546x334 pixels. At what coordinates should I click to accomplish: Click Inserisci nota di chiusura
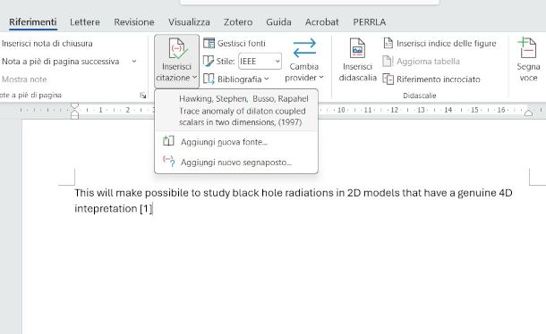(47, 44)
